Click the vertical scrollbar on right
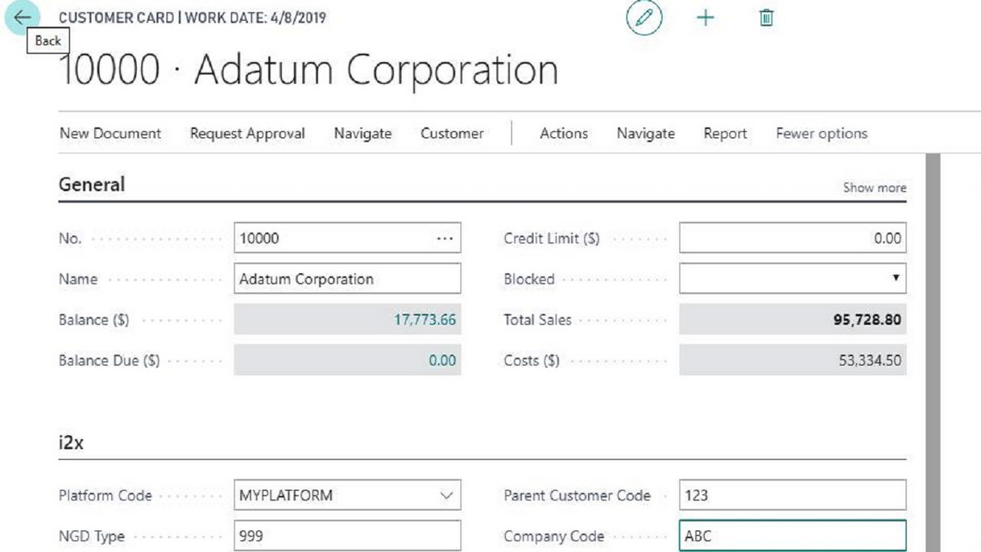Screen dimensions: 981x552 [x=932, y=353]
